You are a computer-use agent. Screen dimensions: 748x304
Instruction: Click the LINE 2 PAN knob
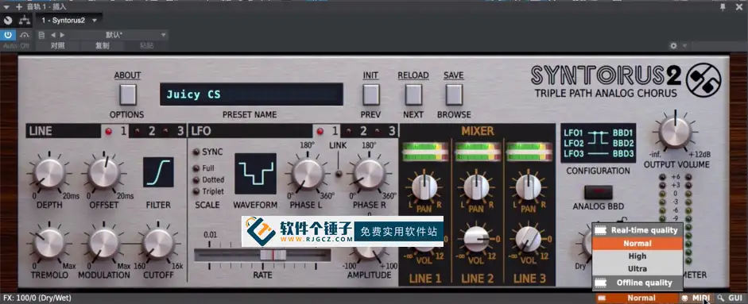476,188
